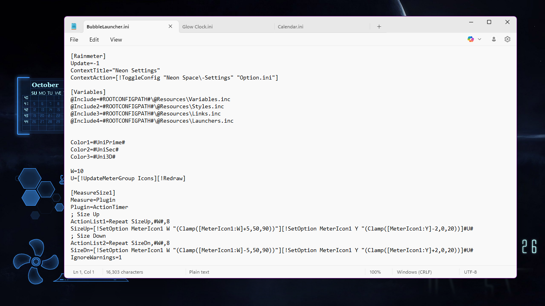
Task: Click the [MeasureSize1] section header
Action: click(x=93, y=193)
